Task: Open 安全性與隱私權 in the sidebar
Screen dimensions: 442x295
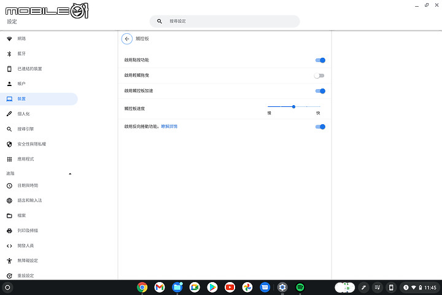Action: click(39, 144)
